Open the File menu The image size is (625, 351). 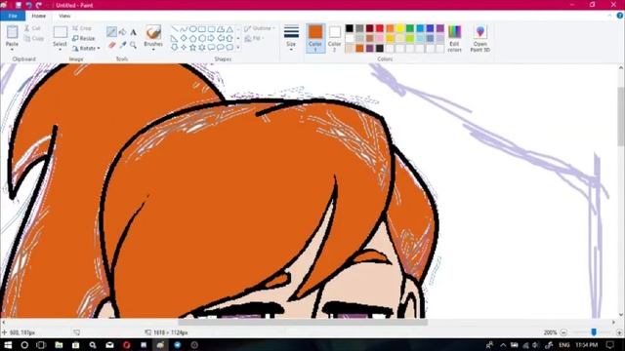pyautogui.click(x=13, y=16)
